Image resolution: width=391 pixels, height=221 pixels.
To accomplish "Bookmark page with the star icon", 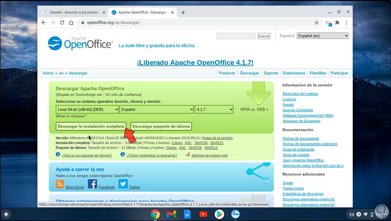I will tap(316, 22).
